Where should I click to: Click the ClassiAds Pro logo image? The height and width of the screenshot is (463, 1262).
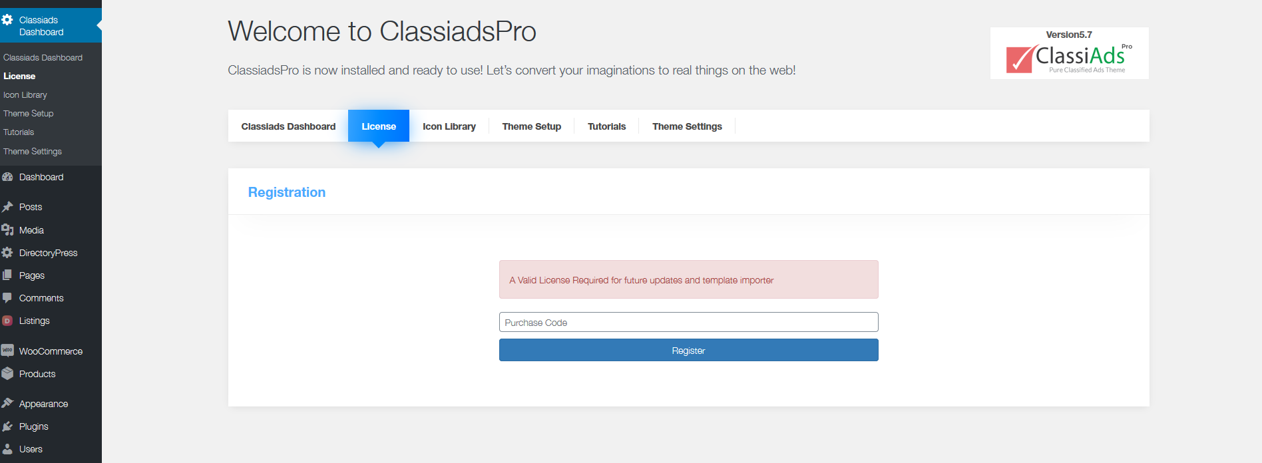1069,53
